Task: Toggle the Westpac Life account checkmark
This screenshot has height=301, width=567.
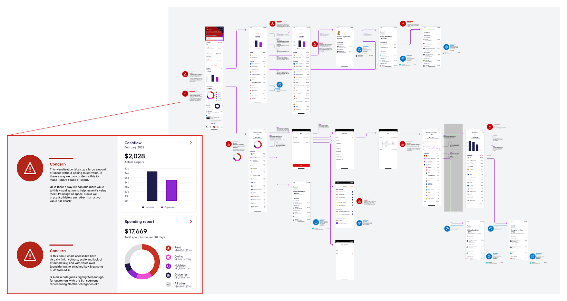Action: coord(352,194)
